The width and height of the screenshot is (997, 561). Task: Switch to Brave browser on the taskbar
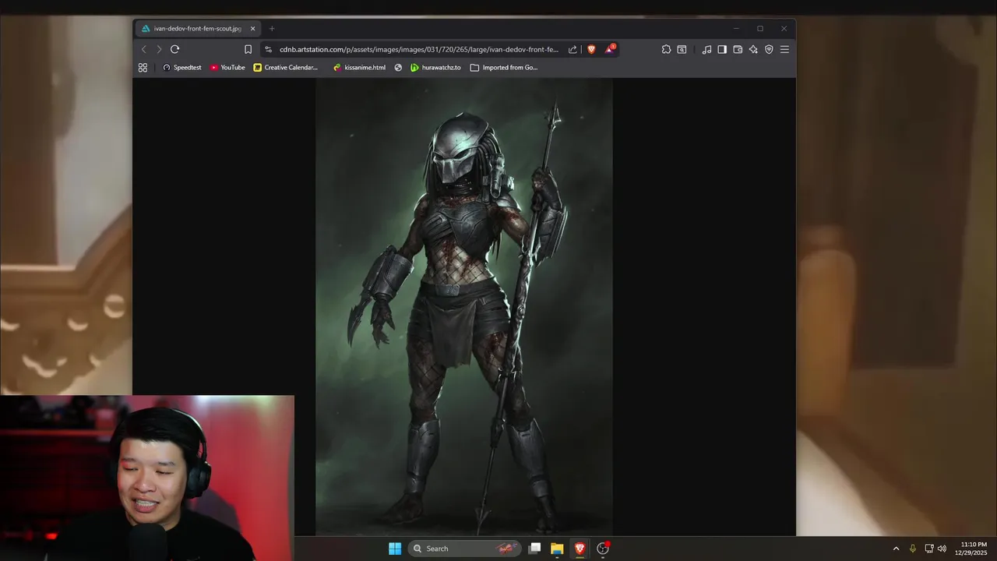pos(580,549)
